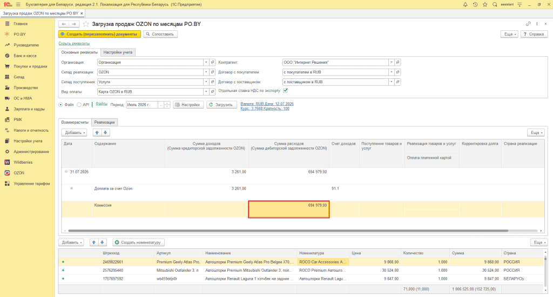Click the Сопоставить button

tap(160, 34)
